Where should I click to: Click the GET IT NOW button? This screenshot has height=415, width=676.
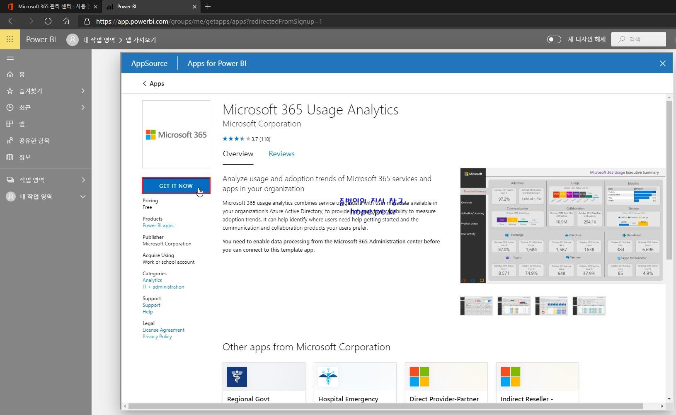click(176, 186)
